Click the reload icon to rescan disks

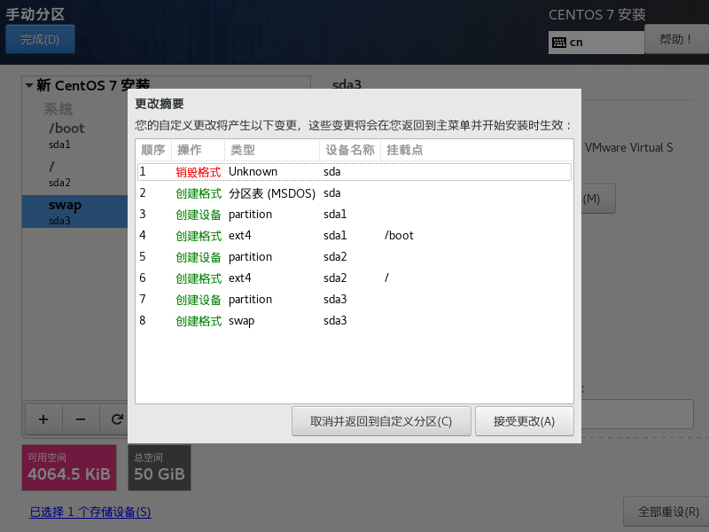coord(115,419)
